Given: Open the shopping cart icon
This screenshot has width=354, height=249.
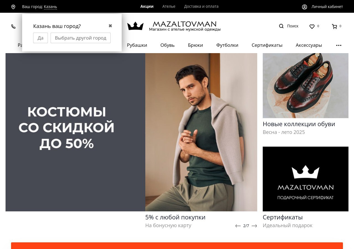Looking at the screenshot, I should (x=334, y=27).
